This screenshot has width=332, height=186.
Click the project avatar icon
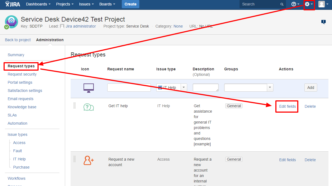pyautogui.click(x=11, y=22)
